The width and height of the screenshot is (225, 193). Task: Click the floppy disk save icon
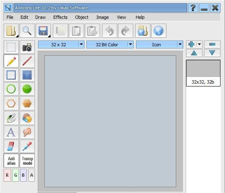pyautogui.click(x=43, y=31)
